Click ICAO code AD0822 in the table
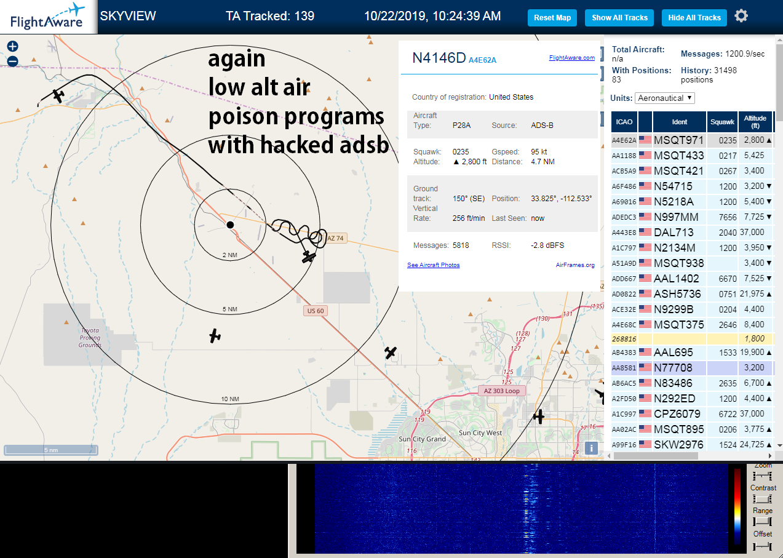The height and width of the screenshot is (558, 783). 624,294
